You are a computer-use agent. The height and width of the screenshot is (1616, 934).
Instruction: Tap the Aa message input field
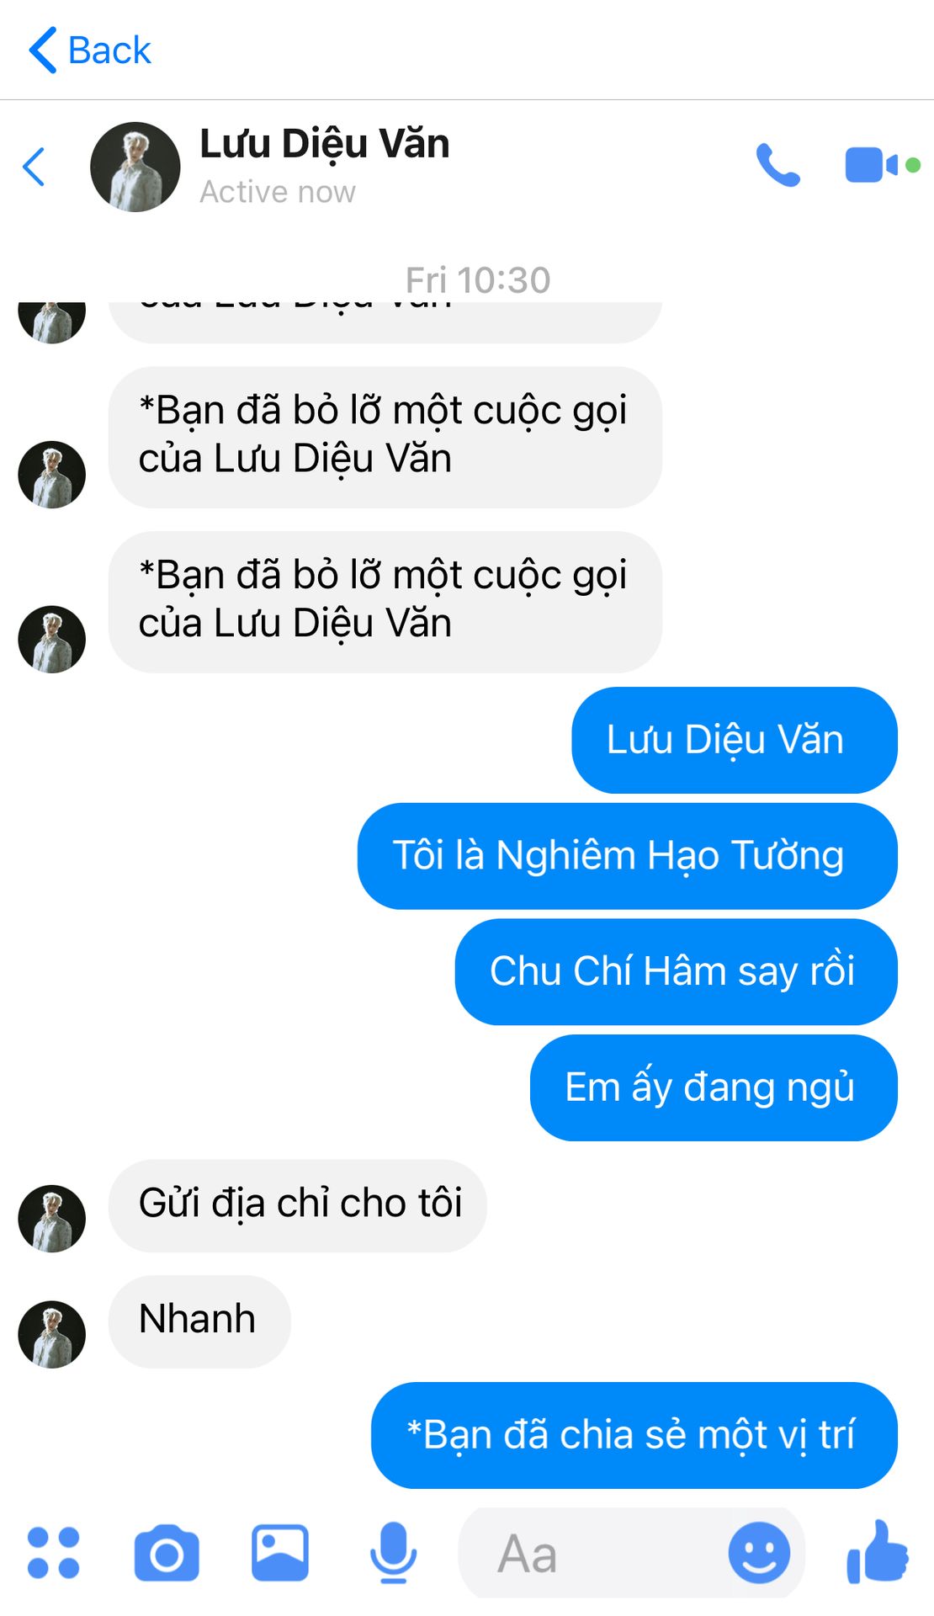click(589, 1553)
